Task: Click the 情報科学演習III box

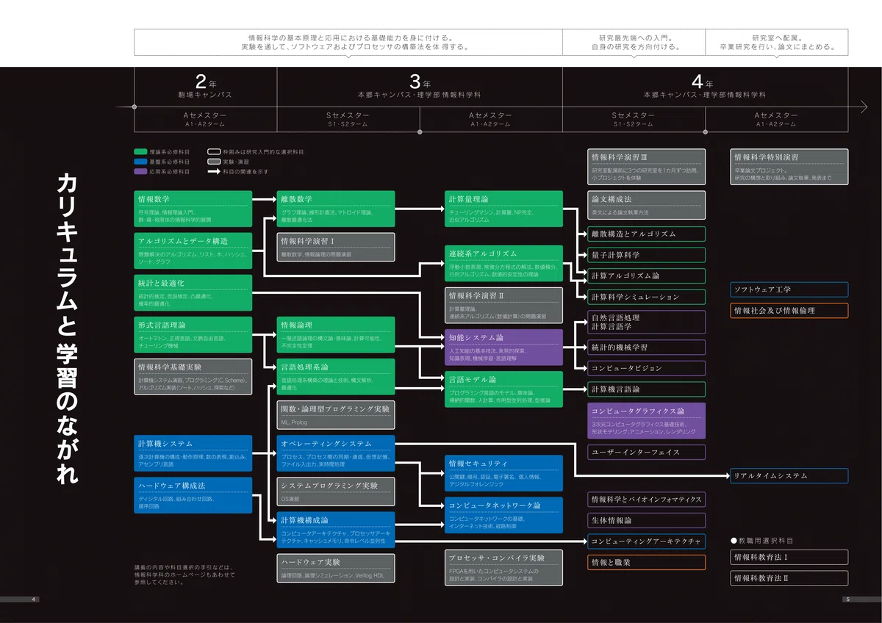Action: click(647, 167)
